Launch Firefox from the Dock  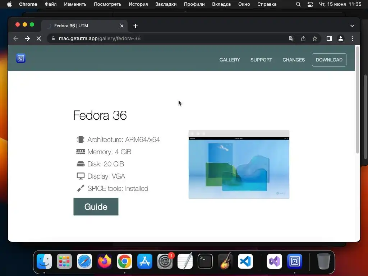click(x=105, y=261)
